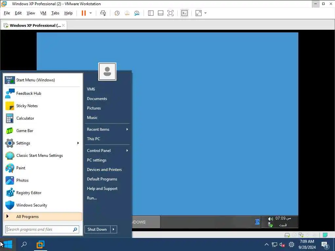Open the Help menu
Viewport: 335px width, 251px height.
[x=68, y=13]
